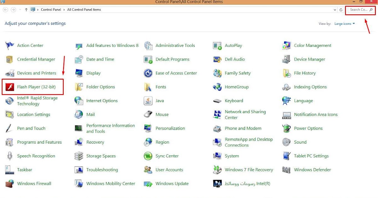
Task: Open the Default Programs link
Action: point(173,59)
